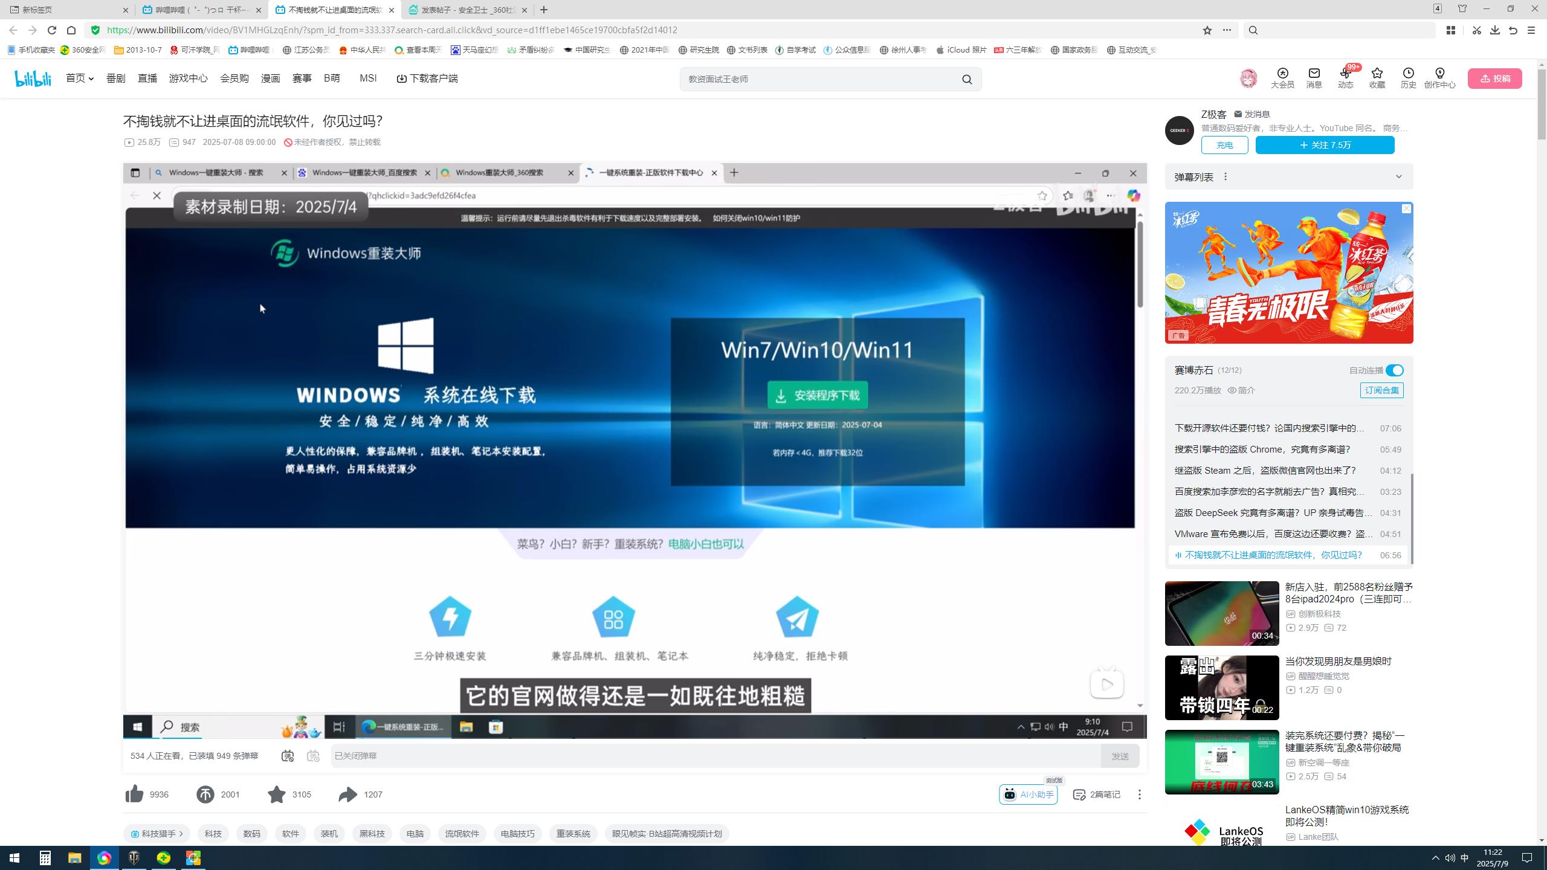Select 游戏中心 in the top navigation
Image resolution: width=1547 pixels, height=870 pixels.
pos(187,79)
